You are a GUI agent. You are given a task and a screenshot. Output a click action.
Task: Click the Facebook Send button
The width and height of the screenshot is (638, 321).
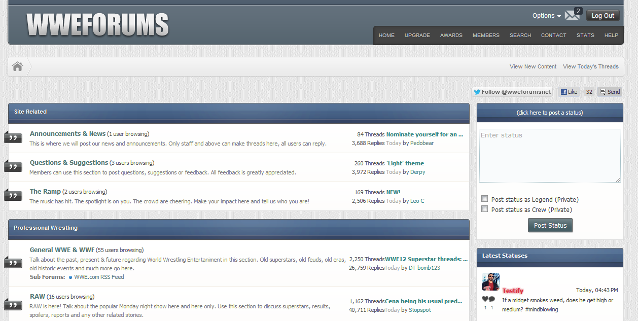pos(610,92)
